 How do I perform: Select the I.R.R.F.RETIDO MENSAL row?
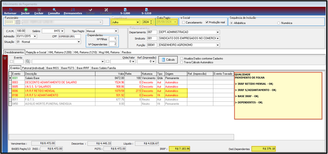(x=121, y=91)
